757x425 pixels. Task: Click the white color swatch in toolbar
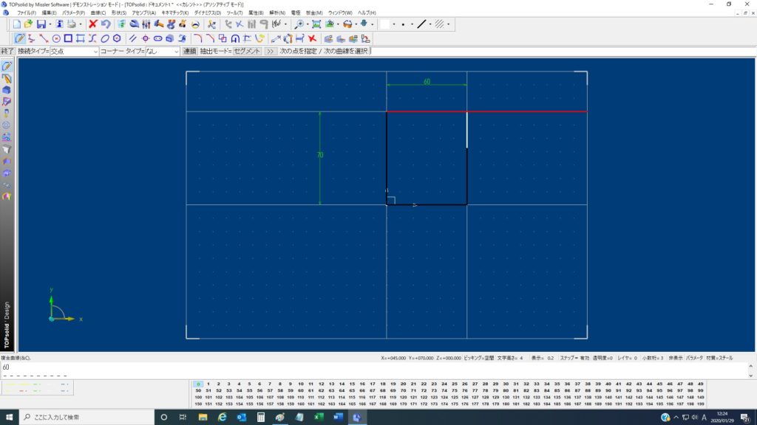384,24
